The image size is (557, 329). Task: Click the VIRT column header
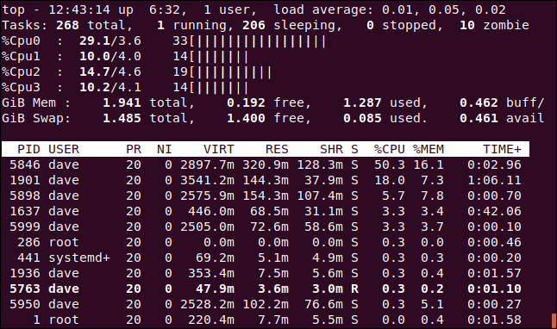pos(219,149)
